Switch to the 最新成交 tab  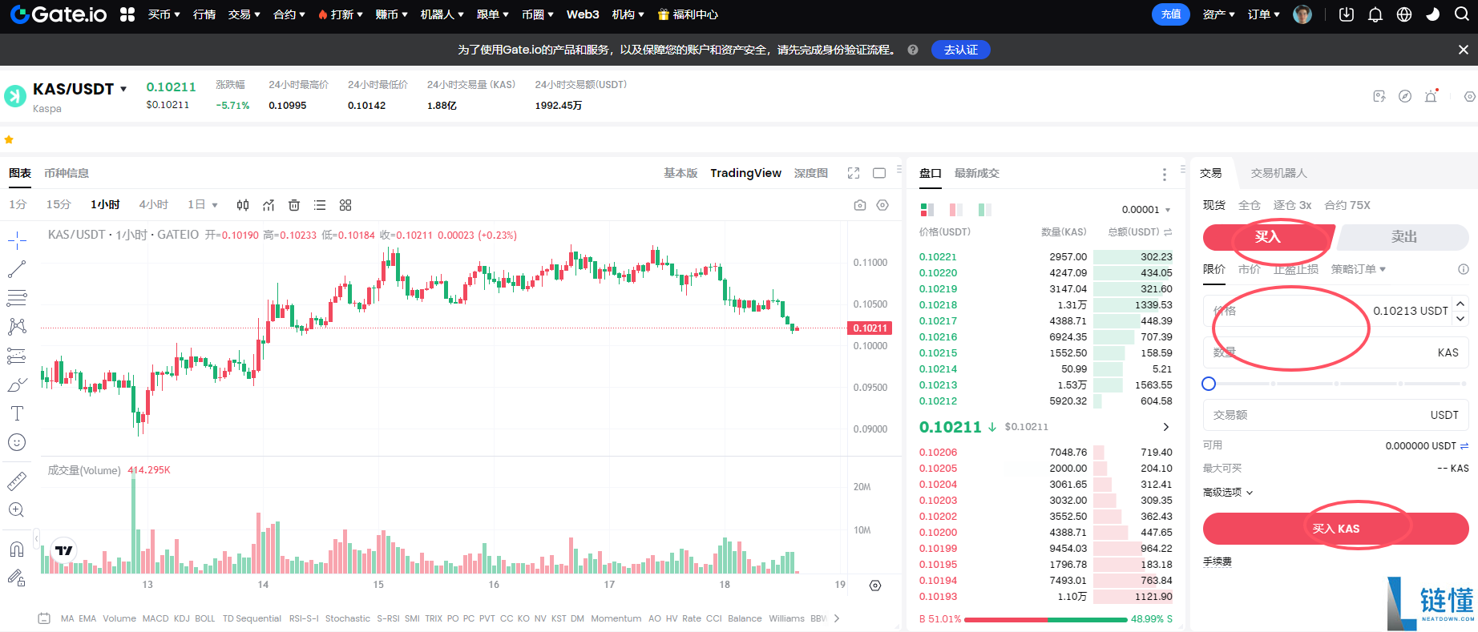[976, 173]
